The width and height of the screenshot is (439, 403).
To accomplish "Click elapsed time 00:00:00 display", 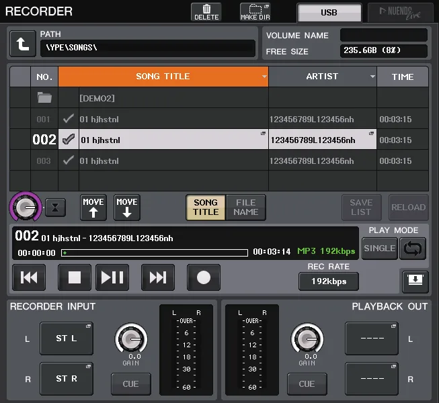I will 37,253.
